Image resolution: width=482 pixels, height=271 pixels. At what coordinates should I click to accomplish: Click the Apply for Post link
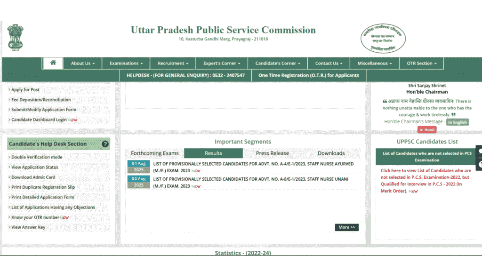(25, 90)
